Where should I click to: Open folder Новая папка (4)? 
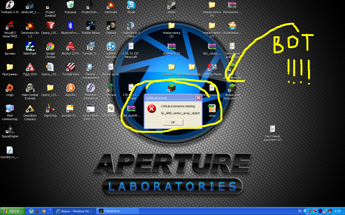pos(212,9)
